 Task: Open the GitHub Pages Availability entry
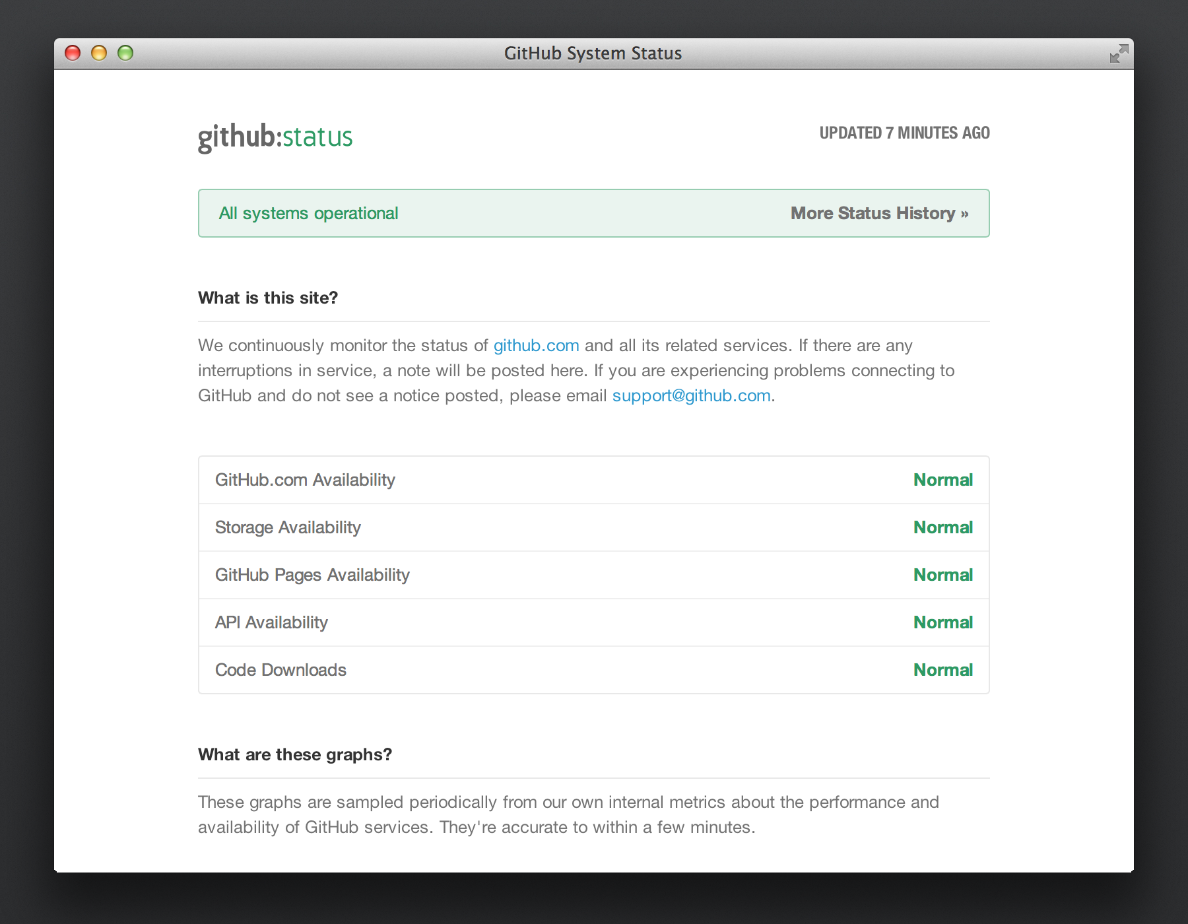[312, 575]
